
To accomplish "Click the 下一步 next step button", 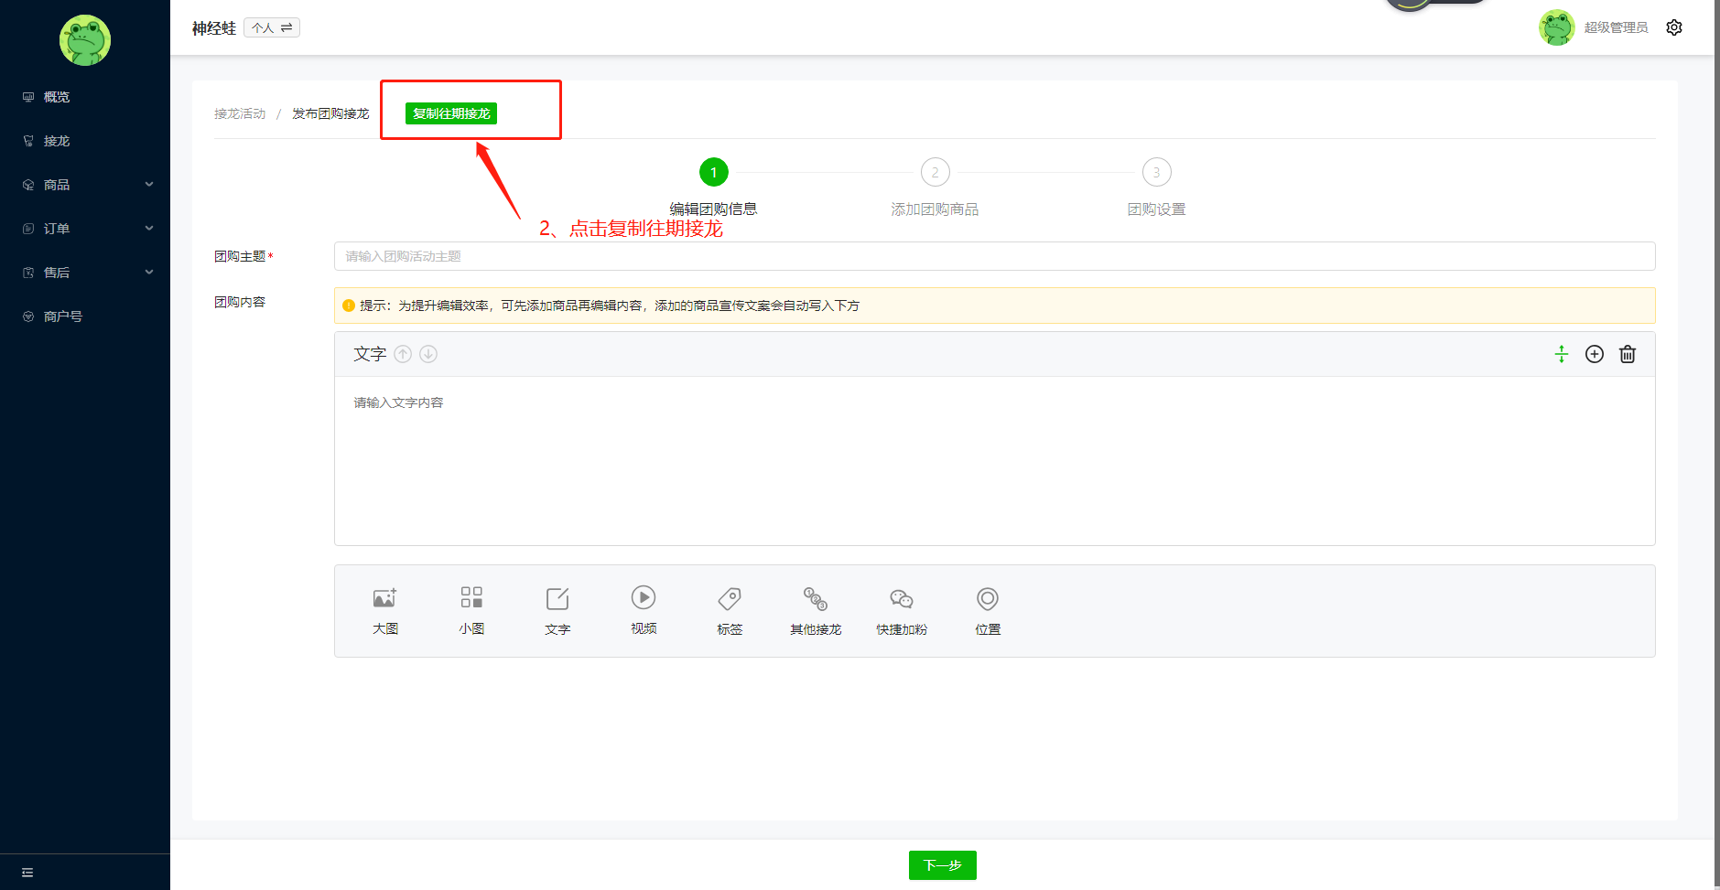I will point(943,865).
